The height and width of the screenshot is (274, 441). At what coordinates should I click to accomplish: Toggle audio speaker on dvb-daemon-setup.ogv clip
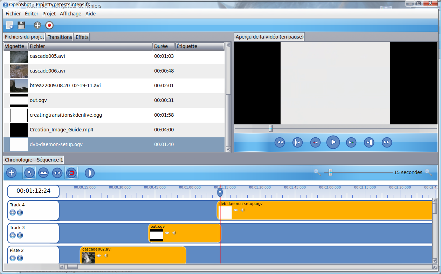[242, 210]
